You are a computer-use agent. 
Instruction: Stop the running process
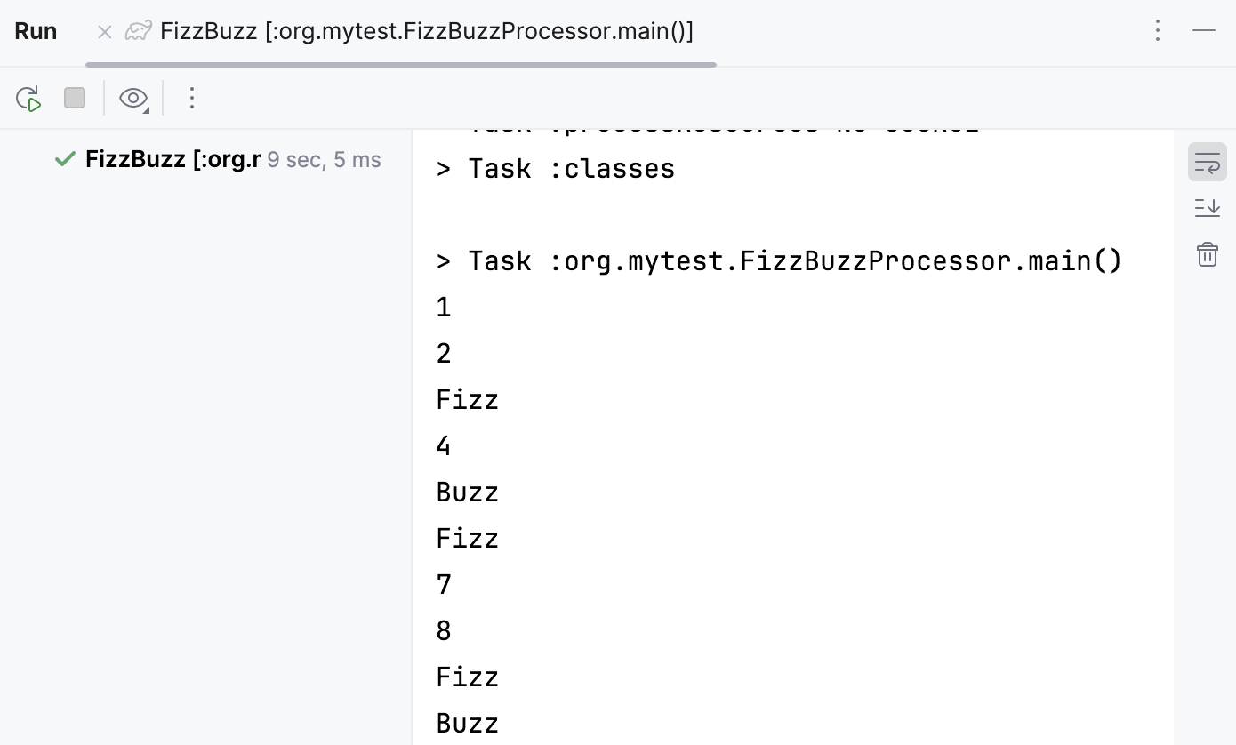click(75, 98)
